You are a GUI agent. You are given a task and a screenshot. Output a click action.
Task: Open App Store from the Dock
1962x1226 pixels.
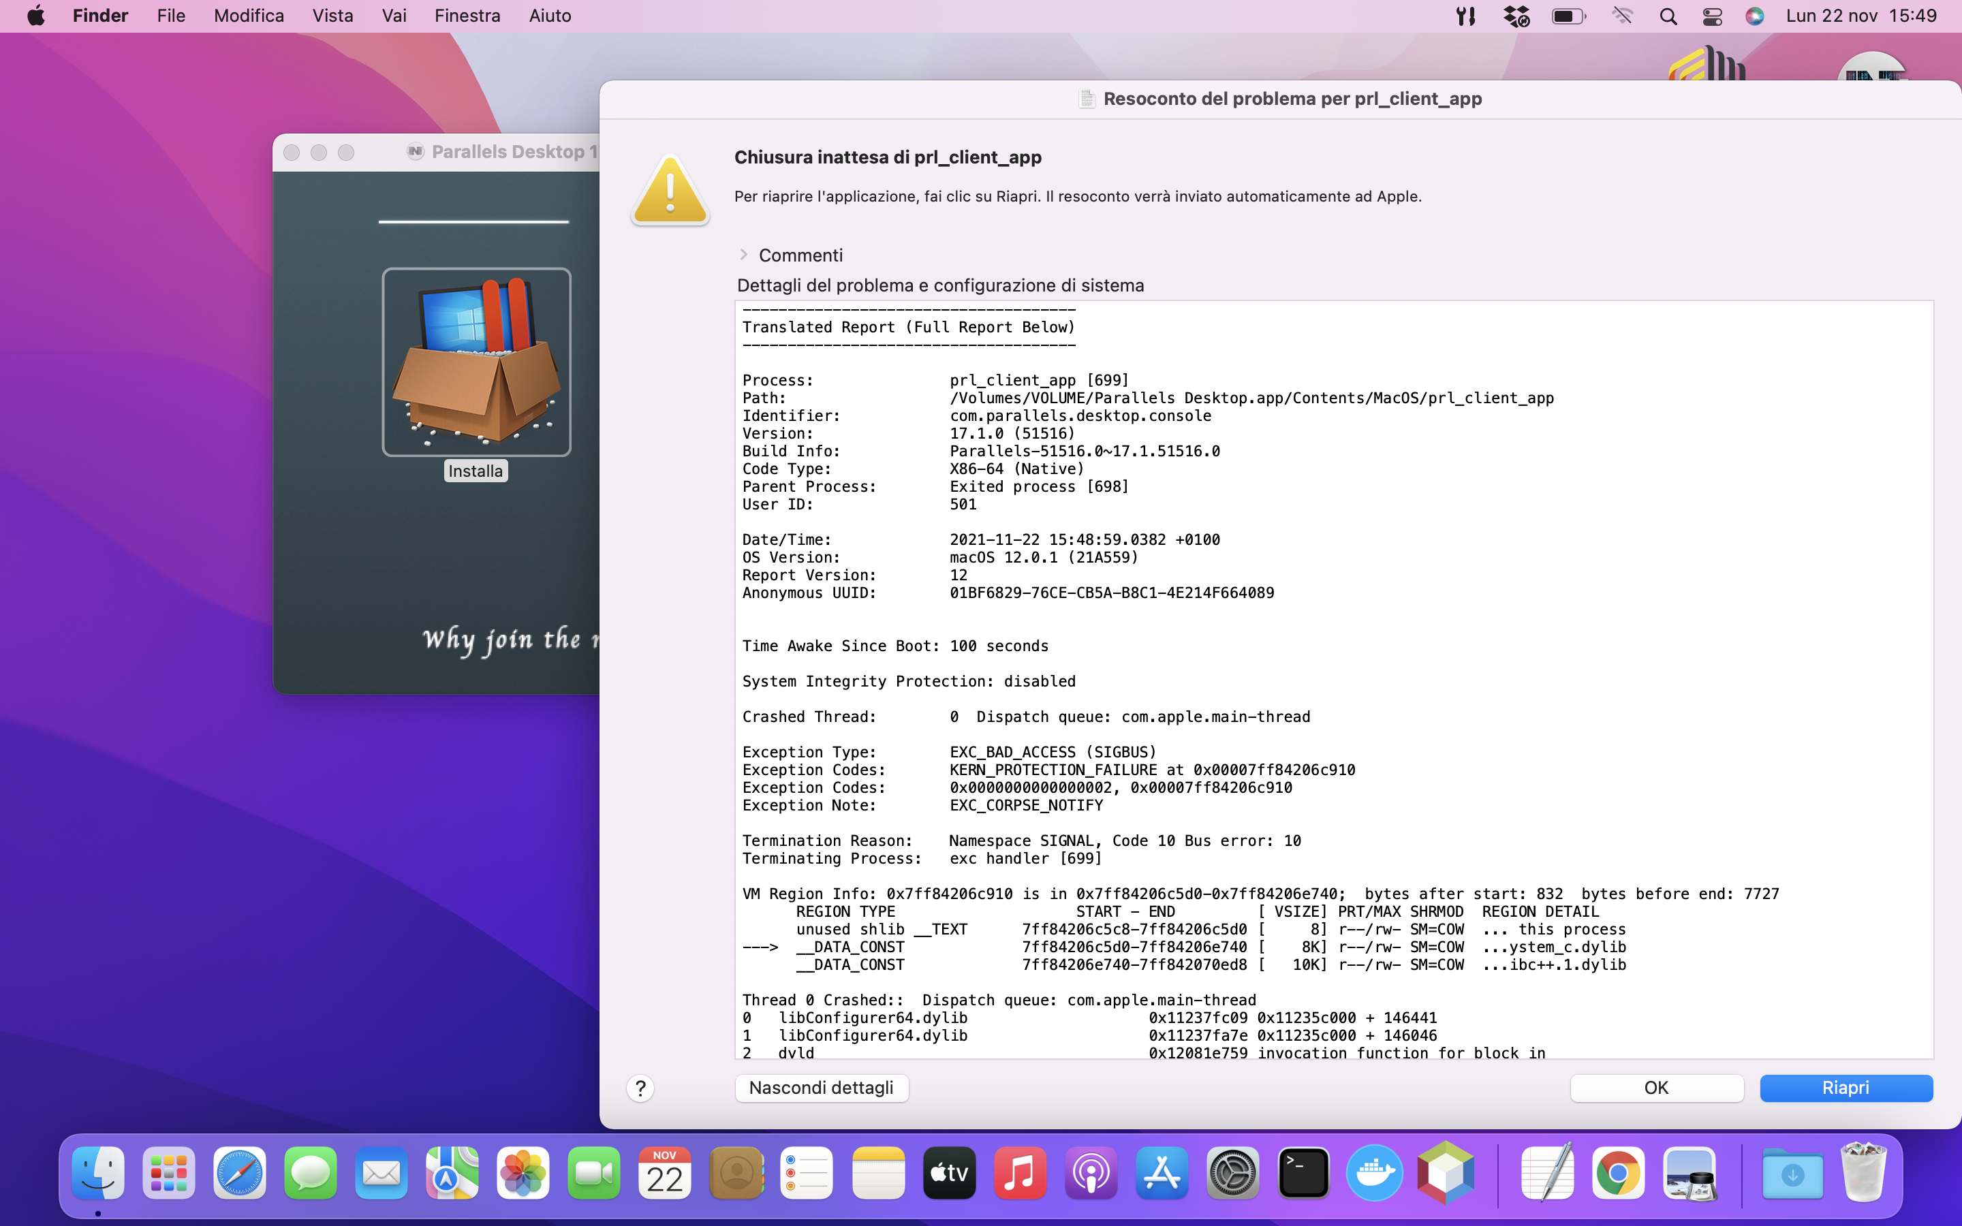click(x=1162, y=1172)
